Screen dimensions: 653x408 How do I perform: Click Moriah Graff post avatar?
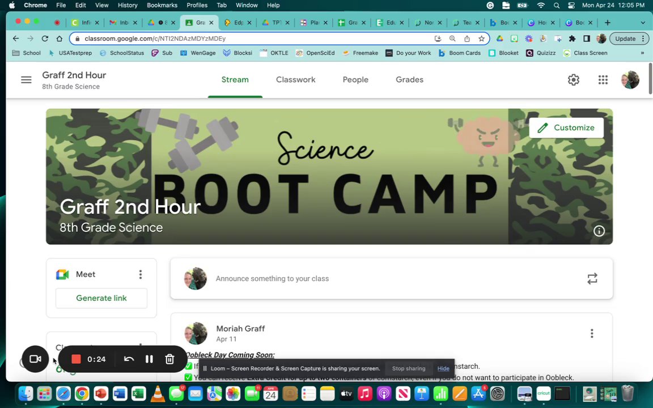[x=196, y=333]
